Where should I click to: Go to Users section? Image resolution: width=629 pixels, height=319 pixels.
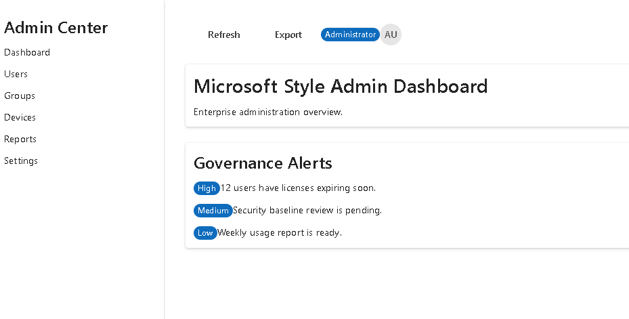coord(16,75)
